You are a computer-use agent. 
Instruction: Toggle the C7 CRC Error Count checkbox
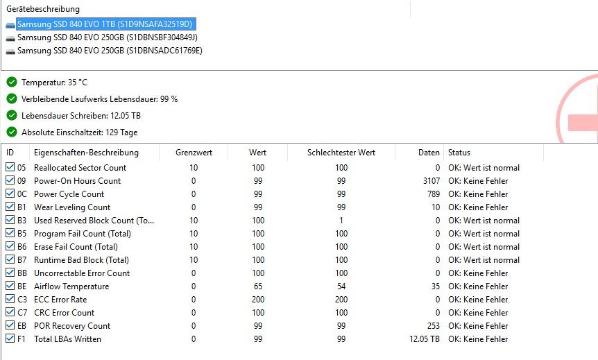pyautogui.click(x=10, y=312)
